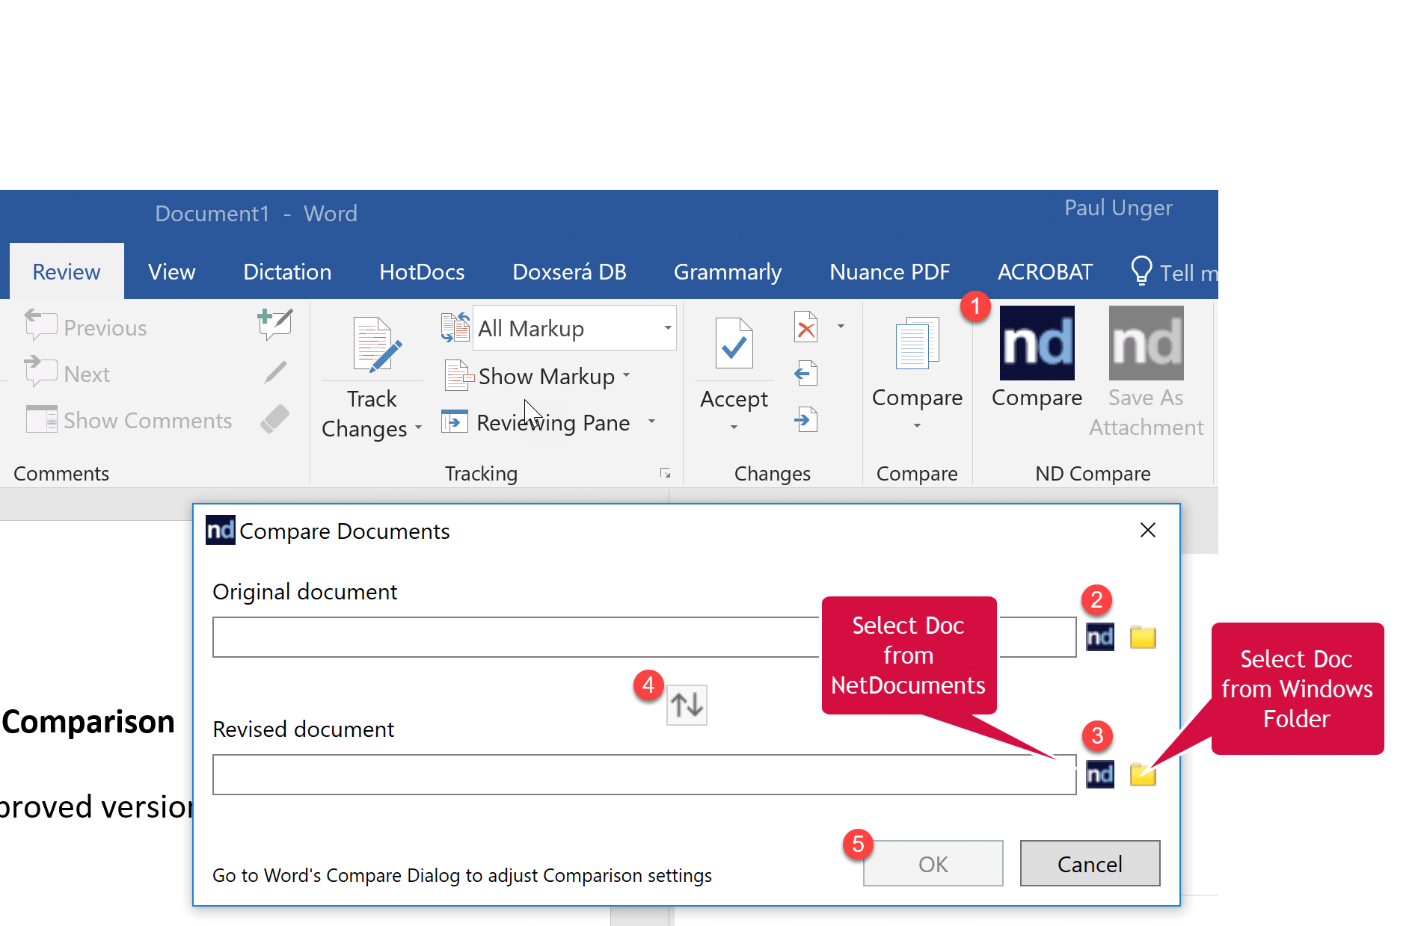Click ND Save As Attachment button
The height and width of the screenshot is (926, 1418).
1146,372
